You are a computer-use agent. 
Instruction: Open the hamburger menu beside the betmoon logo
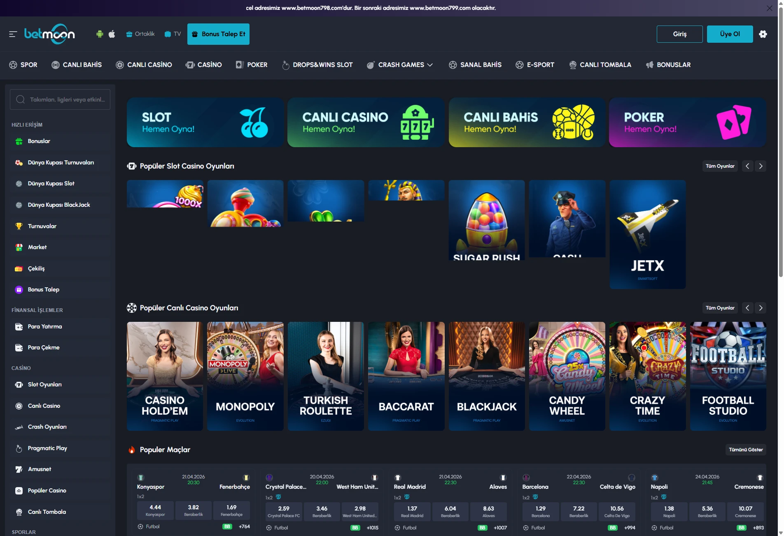click(13, 34)
